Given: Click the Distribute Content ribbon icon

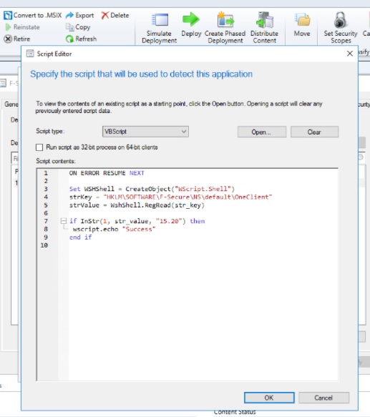Looking at the screenshot, I should pos(264,20).
